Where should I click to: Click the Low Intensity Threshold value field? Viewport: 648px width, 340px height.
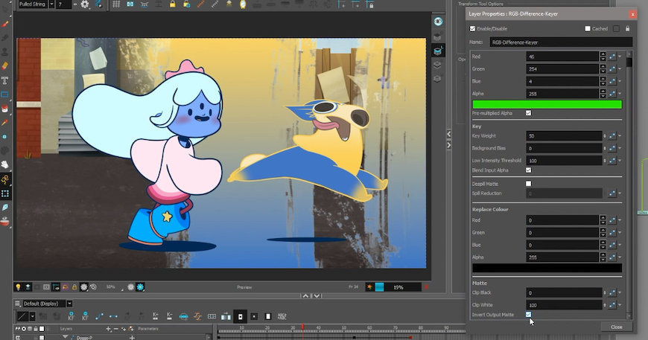click(x=564, y=161)
